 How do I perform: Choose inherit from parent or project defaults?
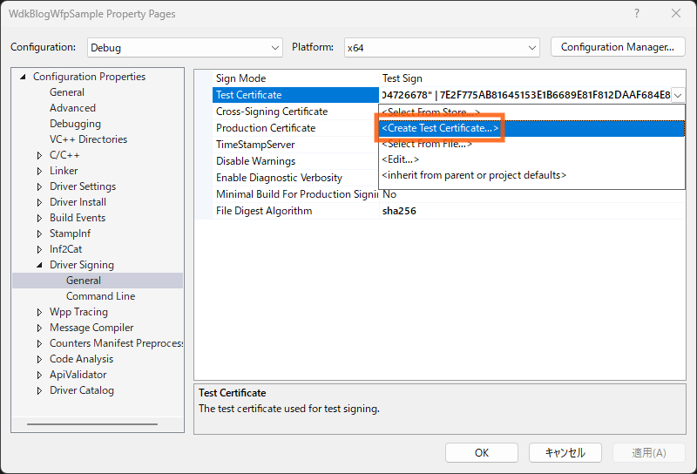(474, 175)
